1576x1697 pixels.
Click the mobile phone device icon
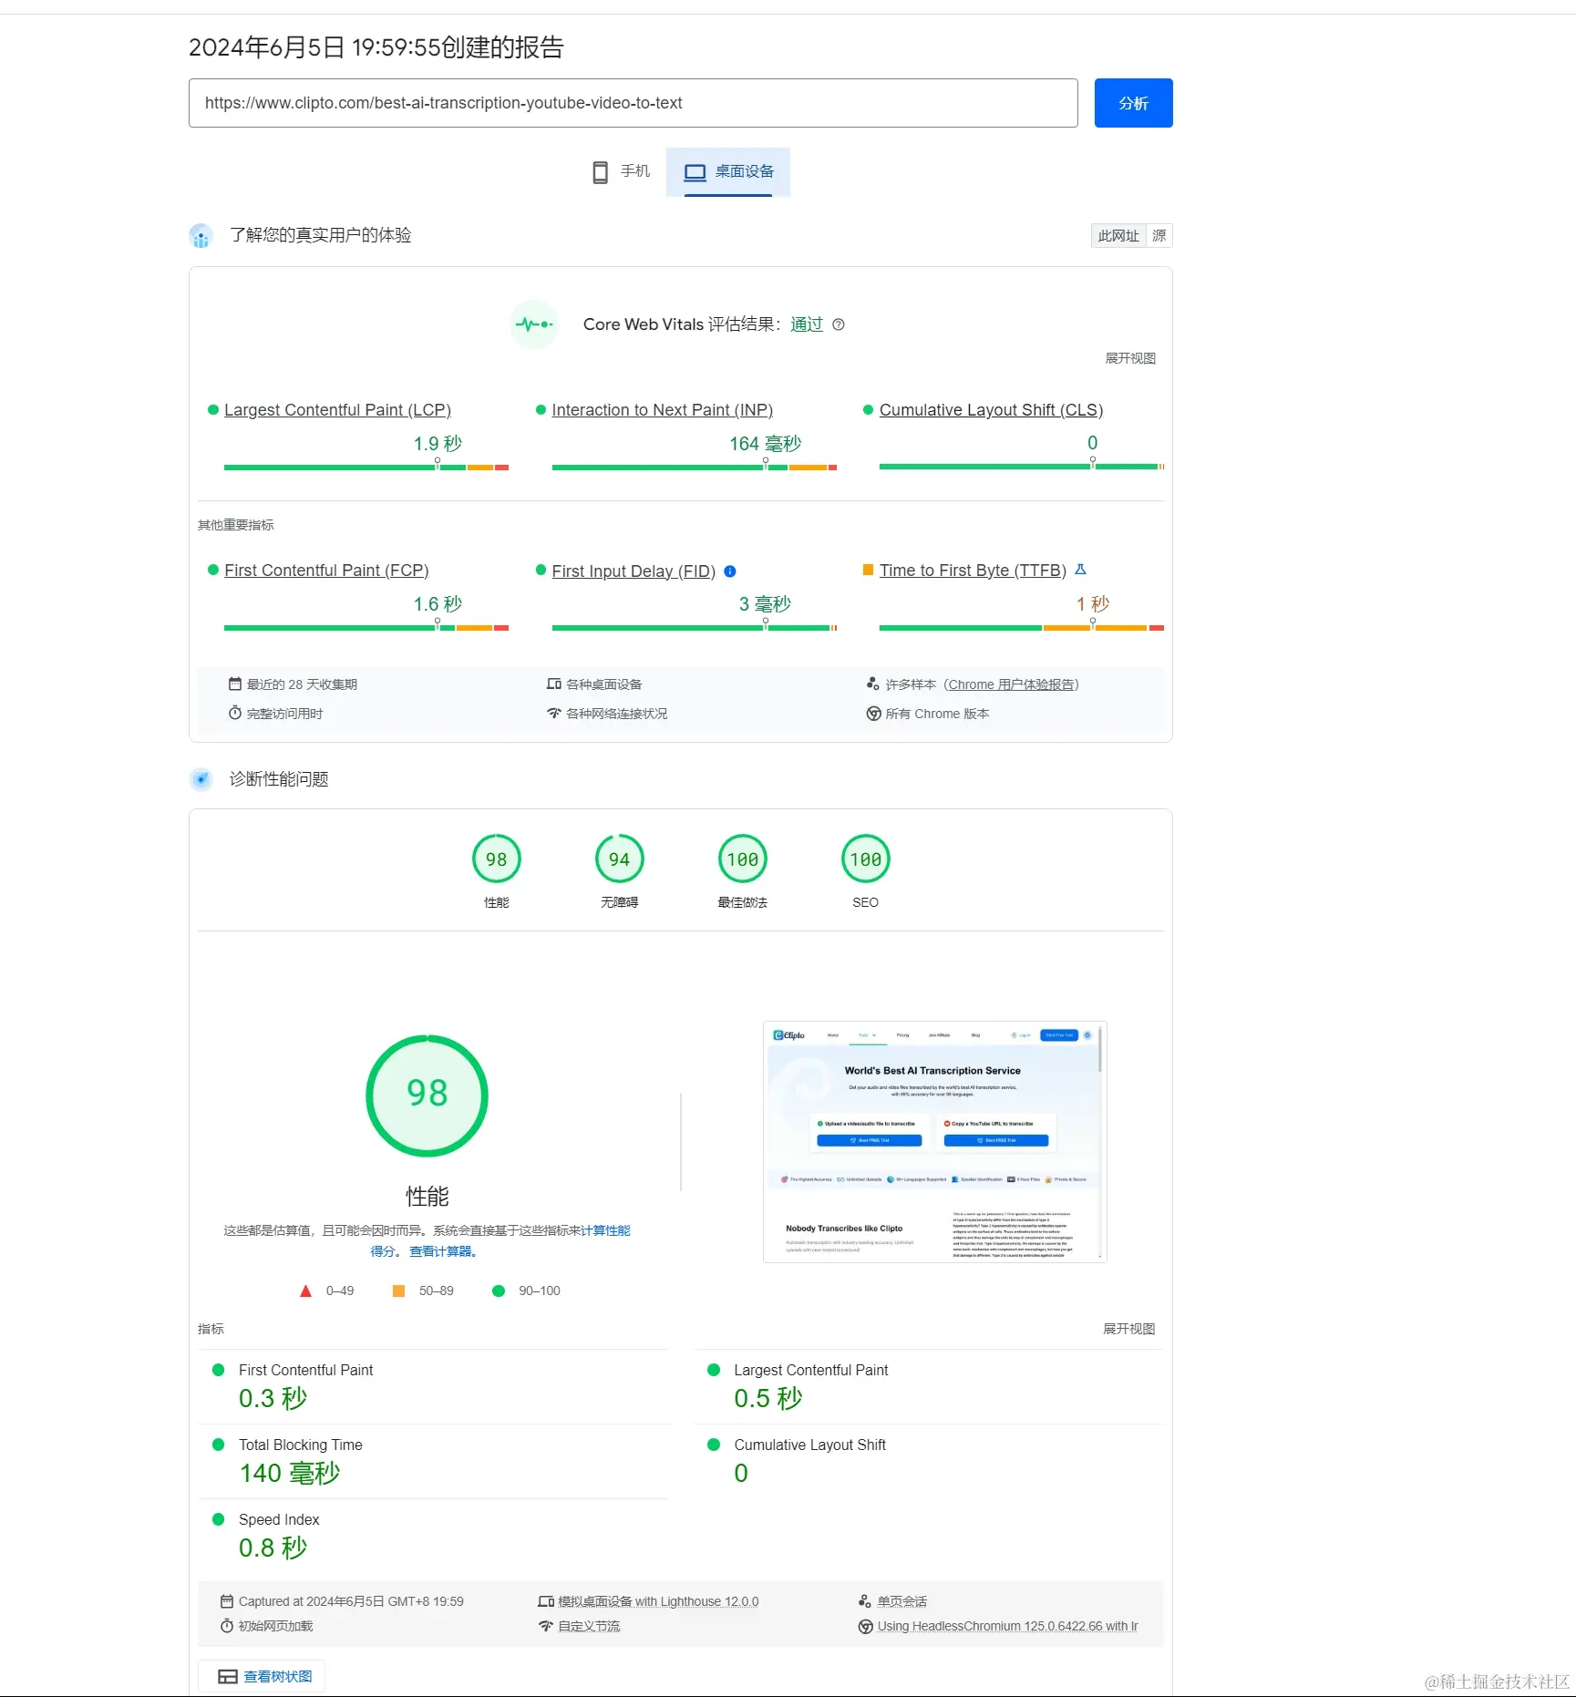click(x=600, y=172)
